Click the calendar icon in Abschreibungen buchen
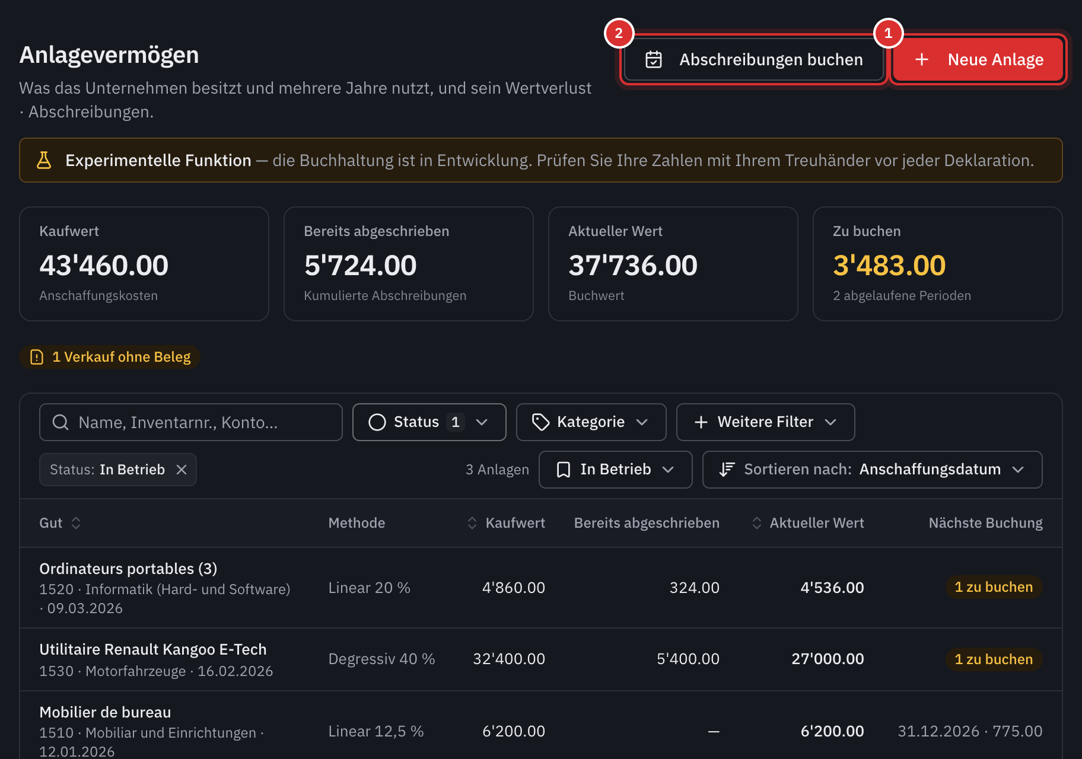The height and width of the screenshot is (759, 1082). (654, 59)
